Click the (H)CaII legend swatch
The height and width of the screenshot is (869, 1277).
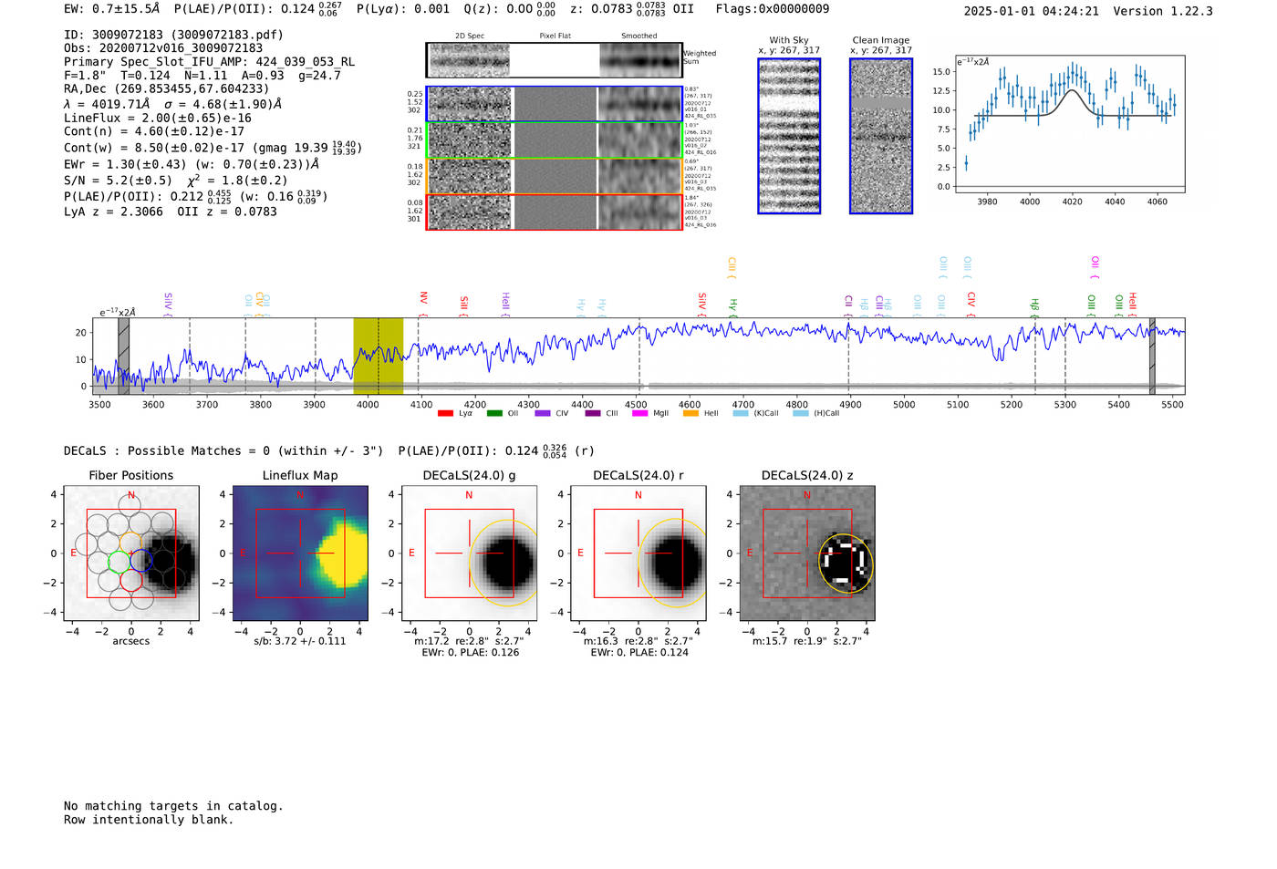tap(801, 413)
